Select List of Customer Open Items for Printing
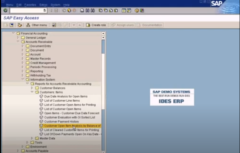 click(70, 105)
